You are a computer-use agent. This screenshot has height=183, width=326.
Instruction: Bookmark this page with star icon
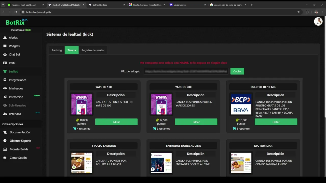[x=298, y=12]
